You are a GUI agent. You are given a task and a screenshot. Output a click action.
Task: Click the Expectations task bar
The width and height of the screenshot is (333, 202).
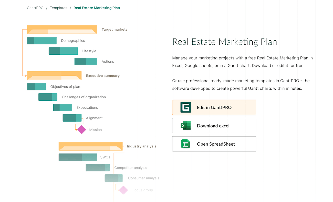coord(63,108)
